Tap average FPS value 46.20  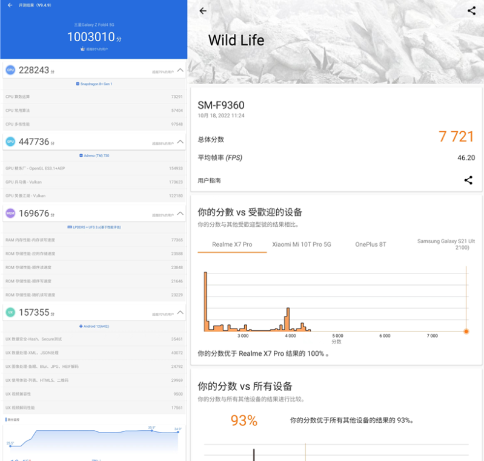pos(466,158)
